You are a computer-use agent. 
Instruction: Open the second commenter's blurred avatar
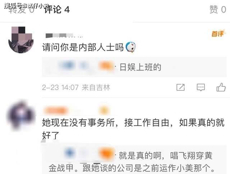click(21, 115)
